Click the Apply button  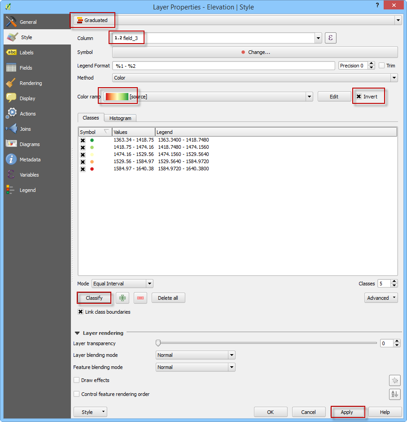click(x=347, y=412)
